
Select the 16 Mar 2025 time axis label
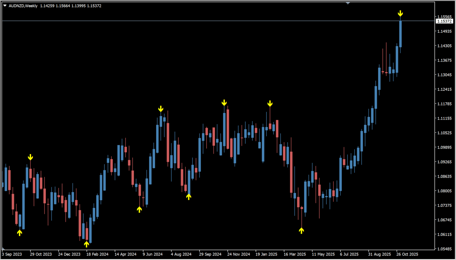pos(295,254)
